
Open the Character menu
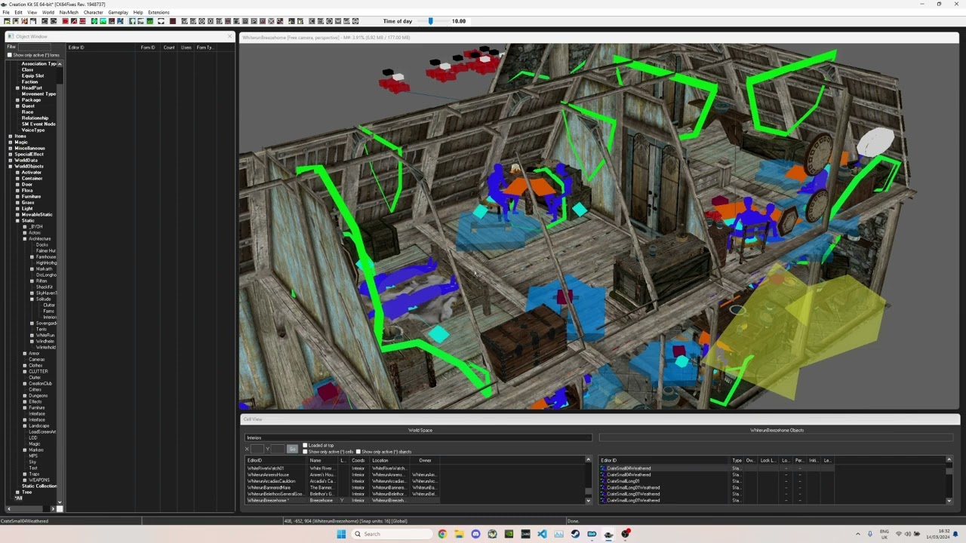tap(94, 12)
